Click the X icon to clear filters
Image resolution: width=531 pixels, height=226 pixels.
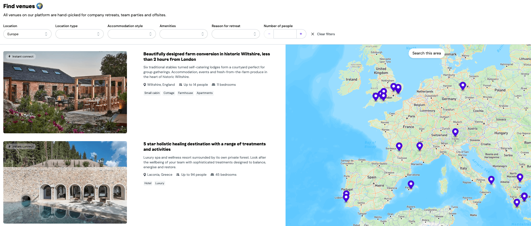[x=313, y=34]
